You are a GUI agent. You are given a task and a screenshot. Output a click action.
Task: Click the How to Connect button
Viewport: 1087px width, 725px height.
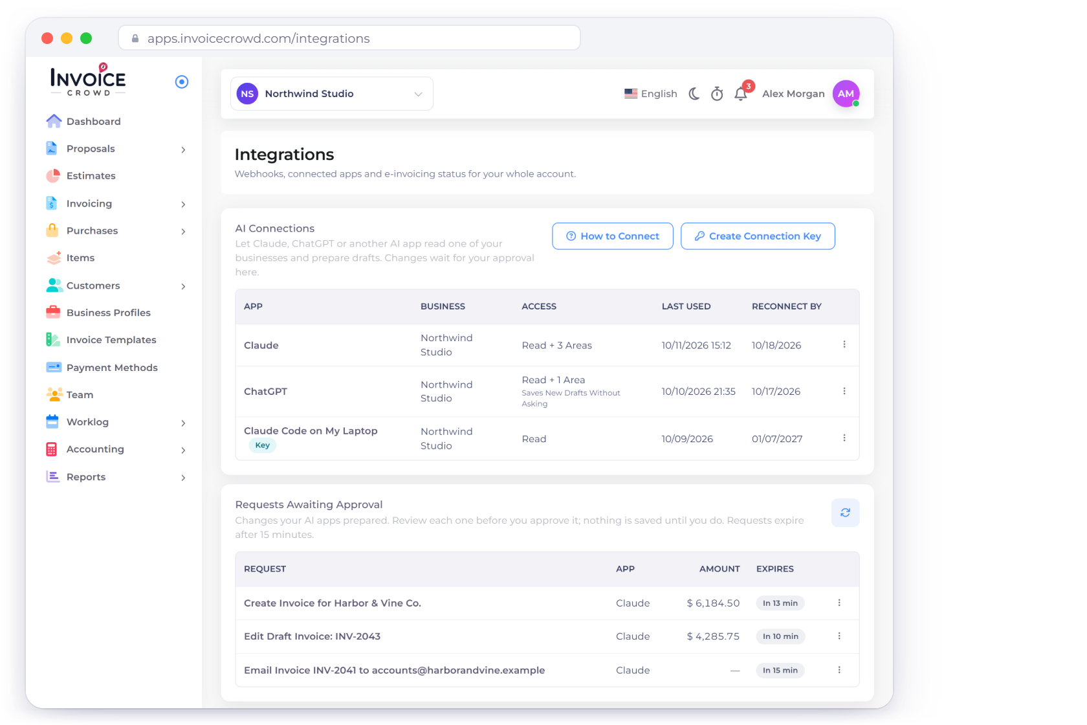click(613, 236)
